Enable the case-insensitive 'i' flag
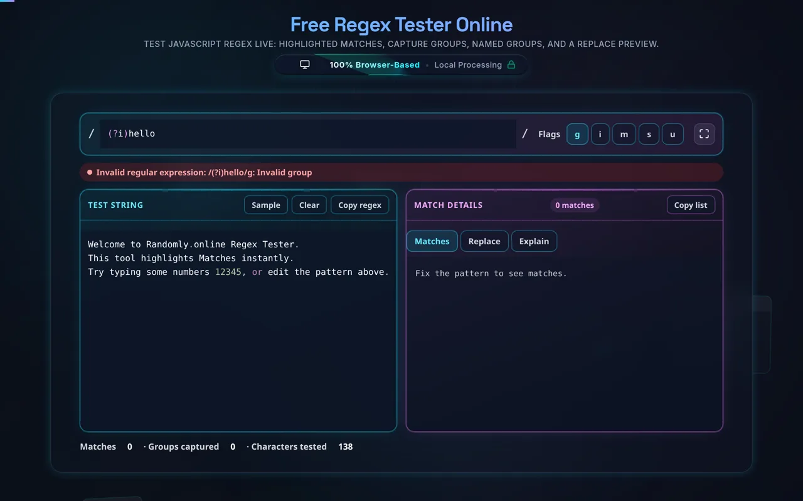 click(600, 134)
